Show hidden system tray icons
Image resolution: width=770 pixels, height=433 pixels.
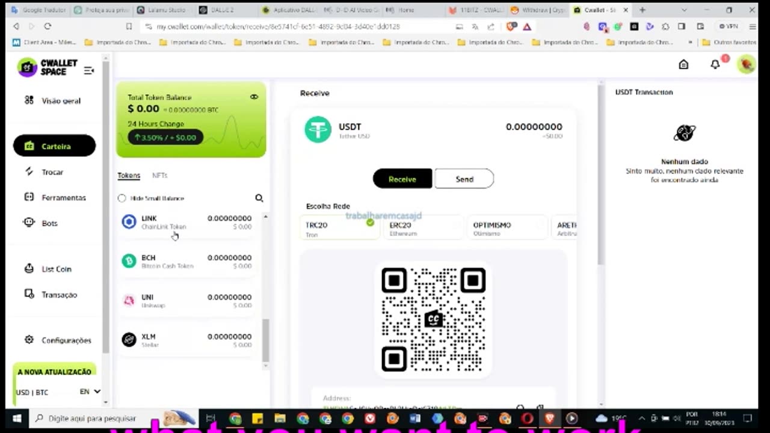(641, 418)
